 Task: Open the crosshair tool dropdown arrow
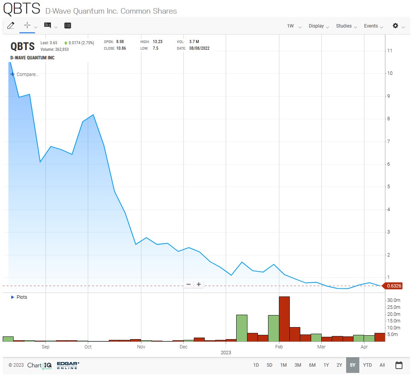(x=36, y=27)
